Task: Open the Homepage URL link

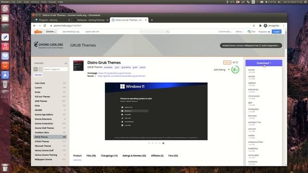Action: 115,73
